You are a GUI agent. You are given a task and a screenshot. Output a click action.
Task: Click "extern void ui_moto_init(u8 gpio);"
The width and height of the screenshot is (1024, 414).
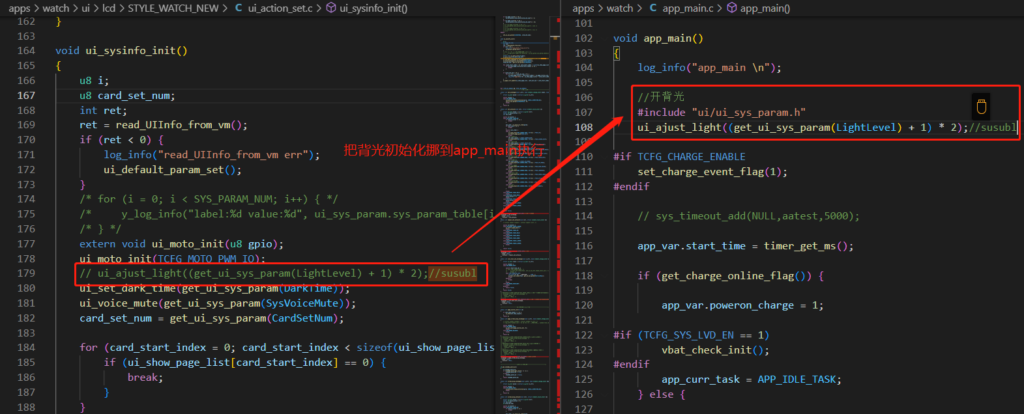[181, 244]
